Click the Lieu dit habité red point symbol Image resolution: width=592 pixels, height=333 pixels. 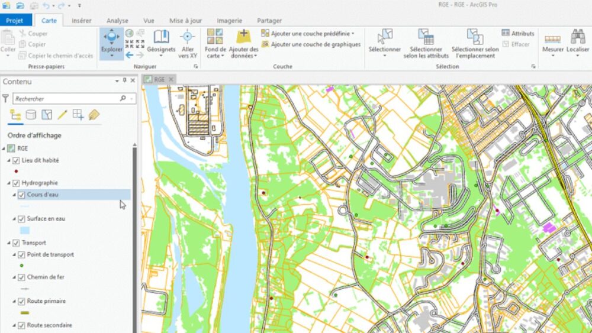16,171
